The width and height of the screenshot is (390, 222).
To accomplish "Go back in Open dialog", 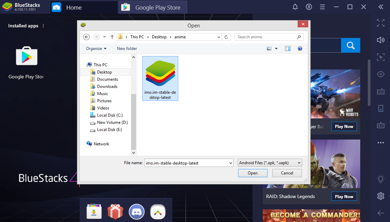I will pyautogui.click(x=86, y=37).
